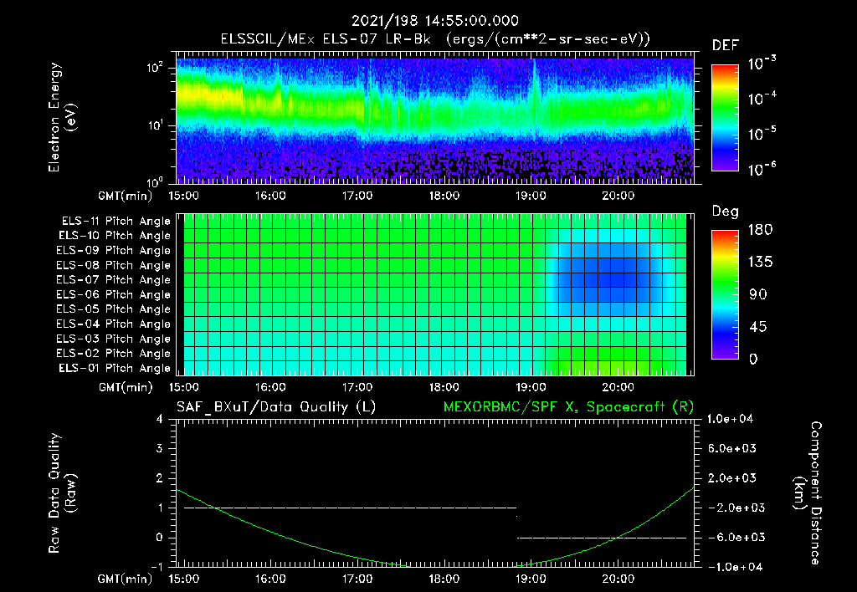Click the 19:00 tick under the spectrogram
Screen dimensions: 857x592
tap(531, 196)
